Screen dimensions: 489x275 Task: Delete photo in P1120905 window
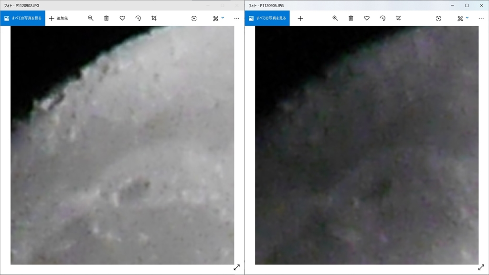tap(351, 18)
